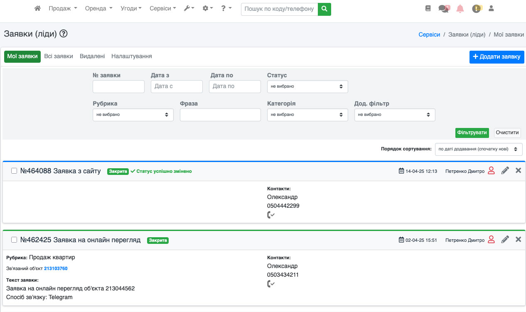Tick the checkbox for request №462425
The width and height of the screenshot is (526, 312).
14,240
